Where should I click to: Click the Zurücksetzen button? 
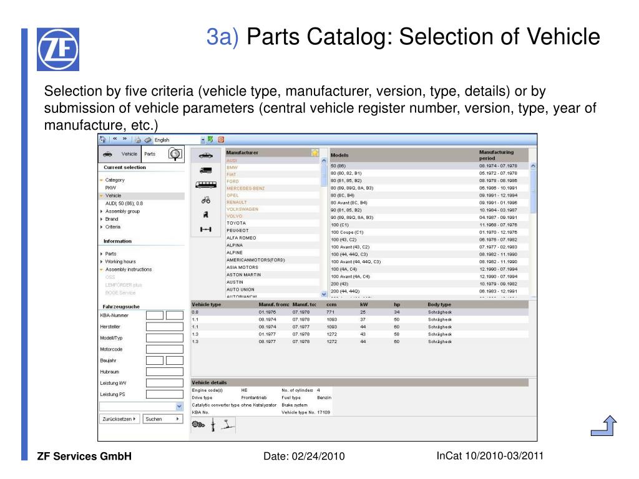coord(119,419)
